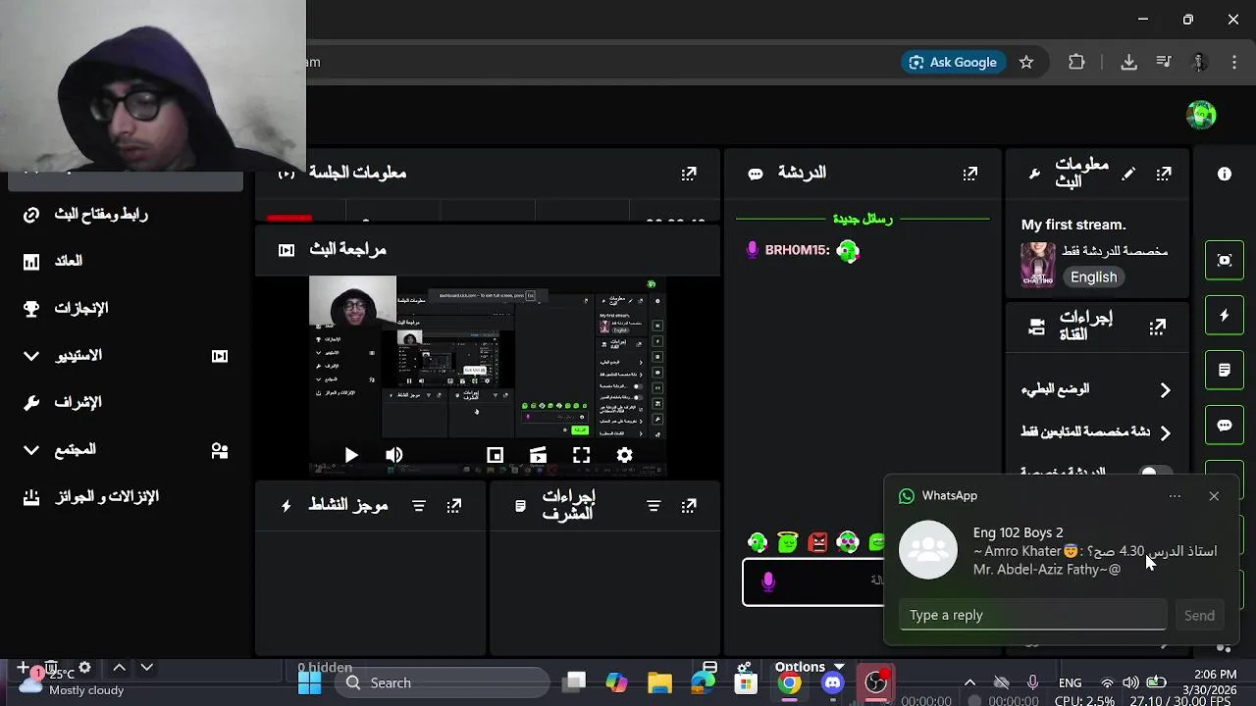This screenshot has height=706, width=1256.
Task: Open stream preview settings gear
Action: (624, 455)
